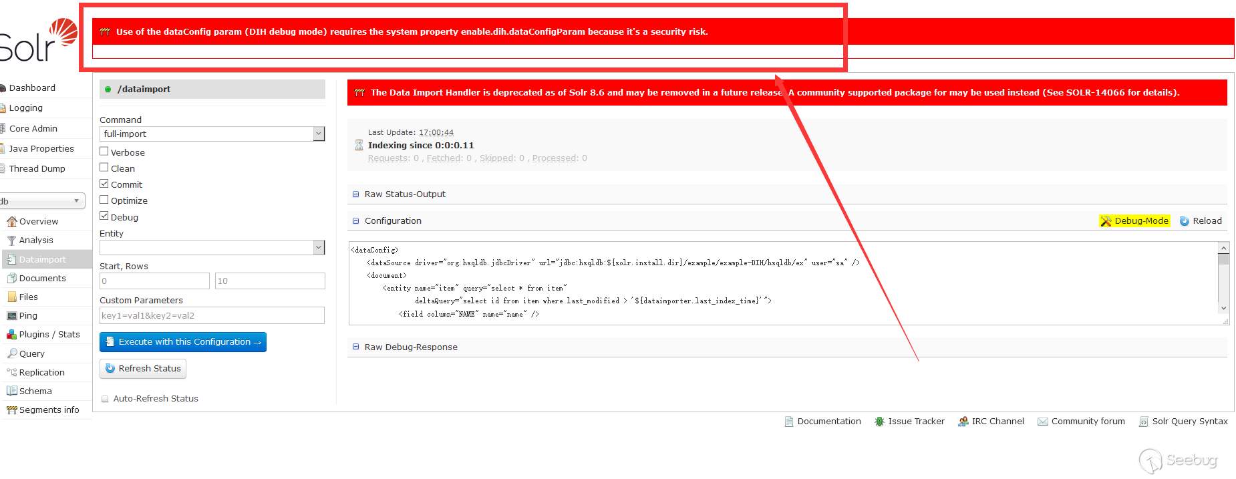1236x479 pixels.
Task: Enable the Verbose checkbox
Action: click(x=104, y=152)
